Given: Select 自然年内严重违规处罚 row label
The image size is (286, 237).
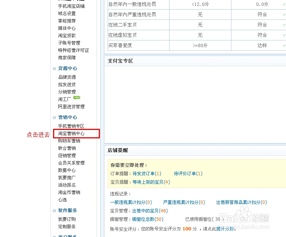Looking at the screenshot, I should point(132,15).
